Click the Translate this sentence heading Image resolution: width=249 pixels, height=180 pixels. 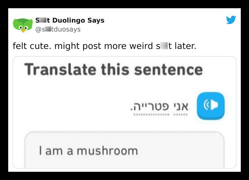(x=114, y=69)
